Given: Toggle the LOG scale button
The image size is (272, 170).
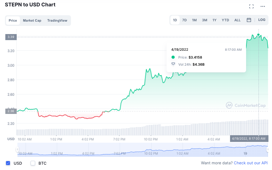Looking at the screenshot, I should coord(262,20).
